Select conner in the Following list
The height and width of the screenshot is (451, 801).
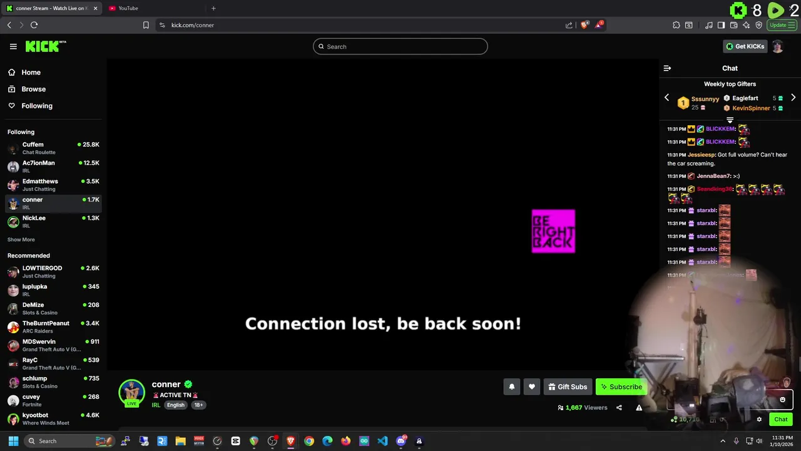tap(53, 203)
